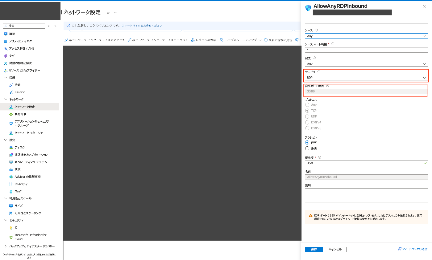This screenshot has height=260, width=432.
Task: Click the ディスク disk icon
Action: (11, 148)
